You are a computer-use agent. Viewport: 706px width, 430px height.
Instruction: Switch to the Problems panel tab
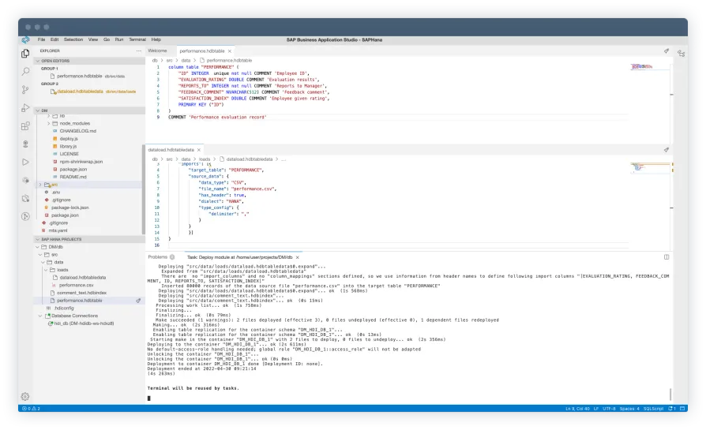tap(158, 257)
